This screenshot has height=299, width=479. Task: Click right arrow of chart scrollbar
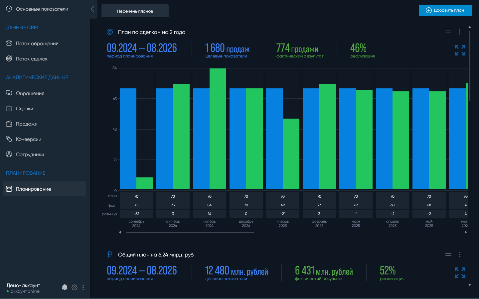click(x=466, y=232)
